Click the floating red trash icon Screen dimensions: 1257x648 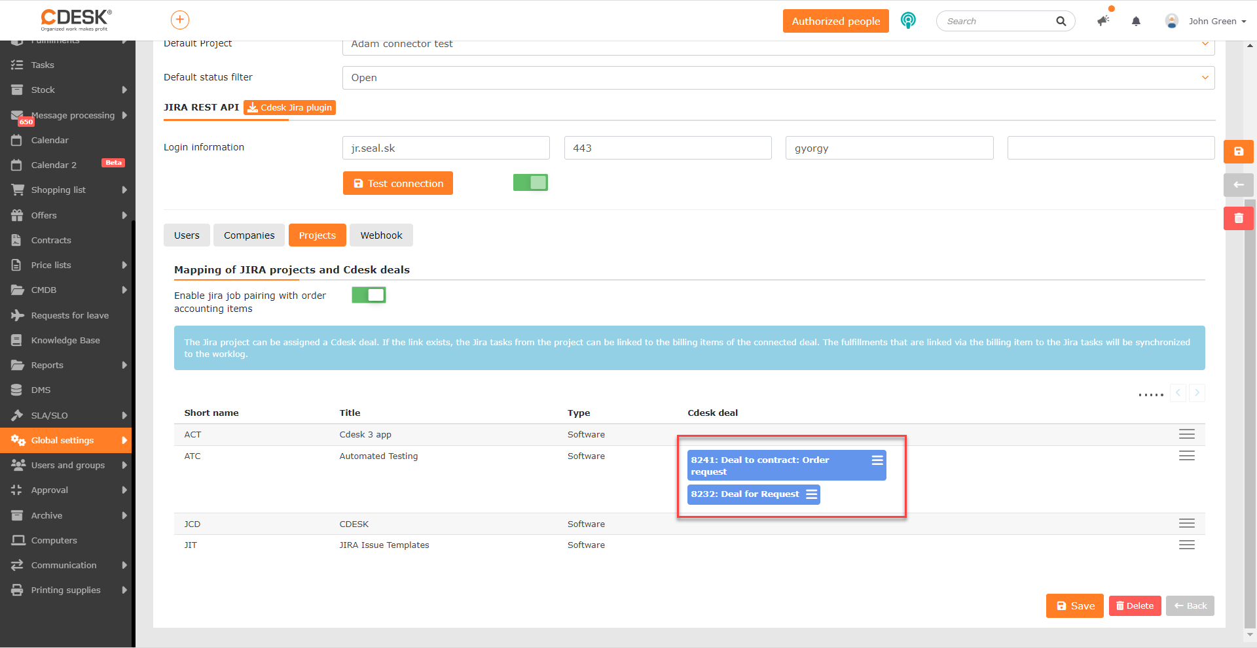coord(1239,218)
